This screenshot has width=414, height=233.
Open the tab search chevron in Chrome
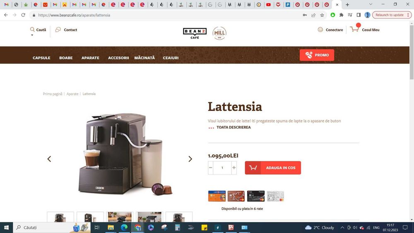371,5
